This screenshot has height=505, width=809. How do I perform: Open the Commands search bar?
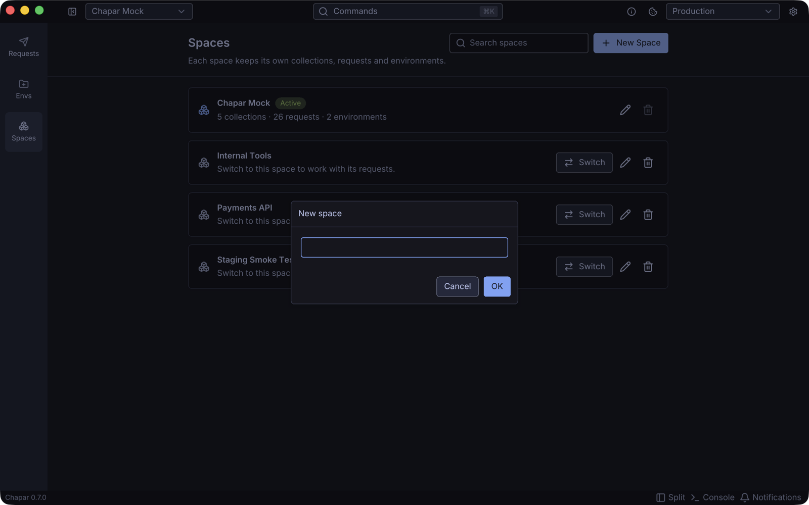[x=408, y=12]
